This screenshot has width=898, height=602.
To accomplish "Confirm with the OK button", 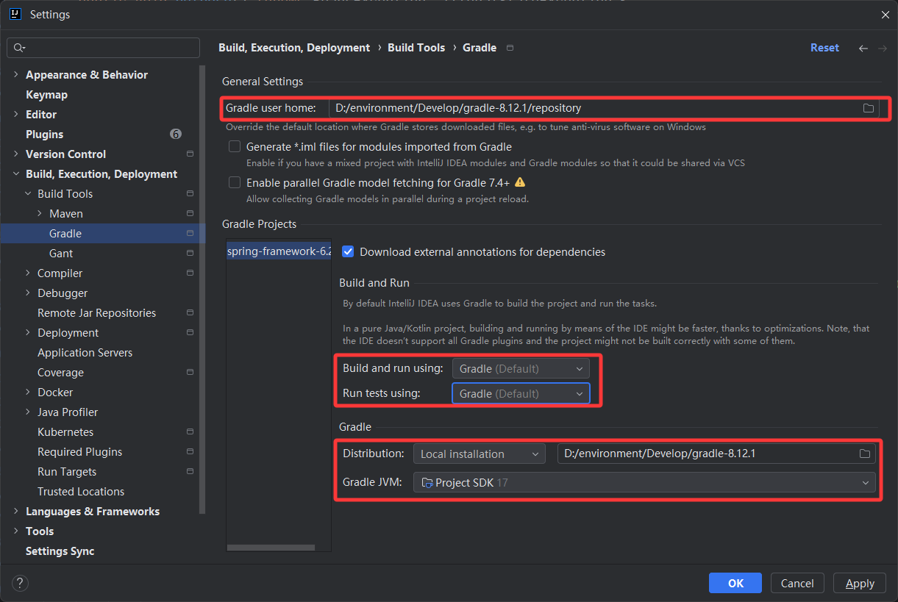I will tap(735, 584).
